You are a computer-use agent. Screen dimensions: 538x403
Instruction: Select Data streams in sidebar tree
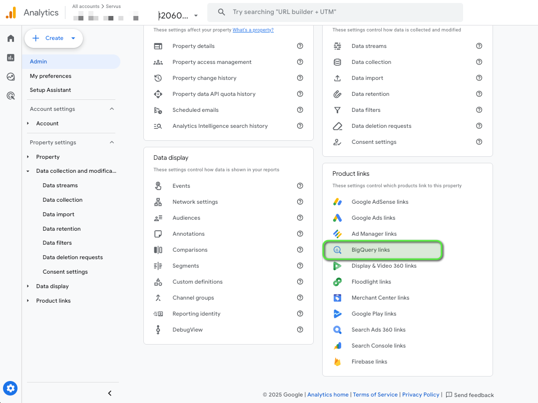click(x=60, y=186)
